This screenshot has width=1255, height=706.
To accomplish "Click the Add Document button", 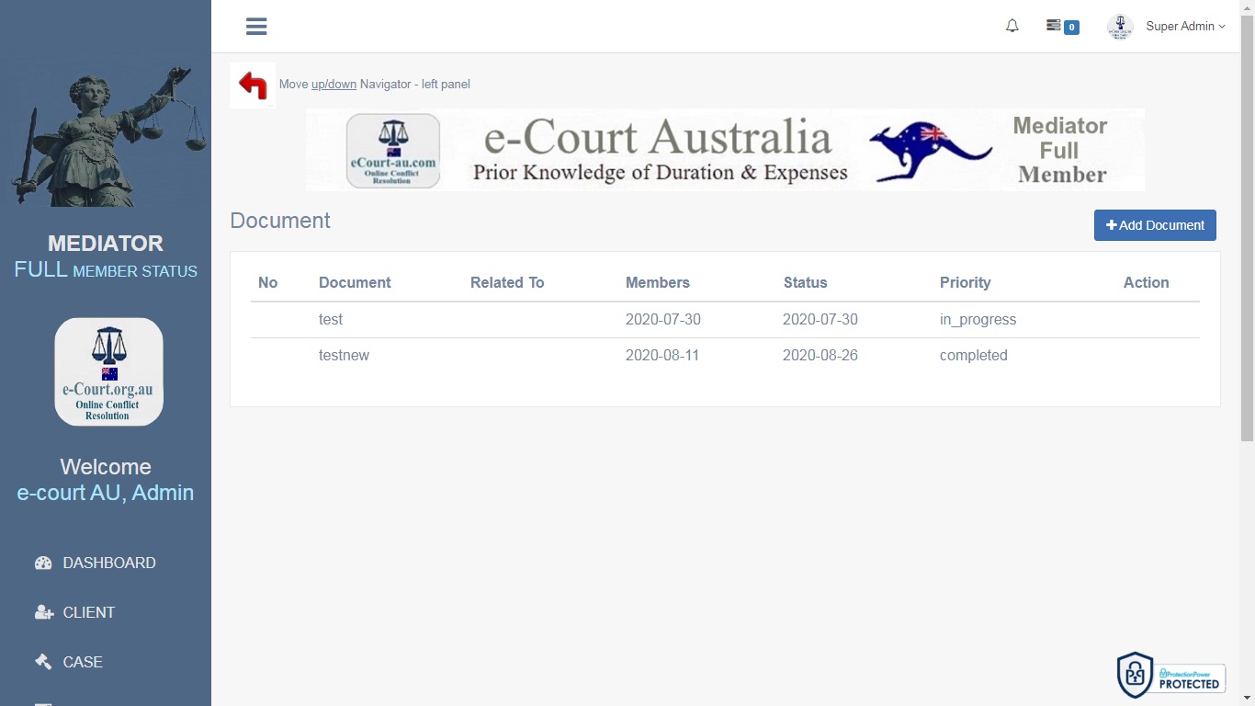I will (1155, 225).
